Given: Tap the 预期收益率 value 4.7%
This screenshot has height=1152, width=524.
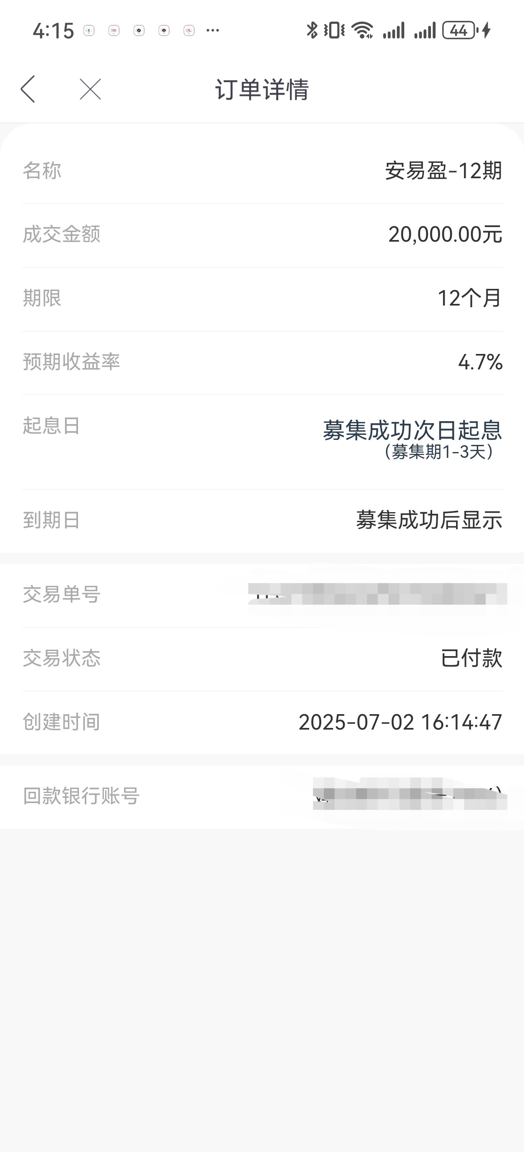Looking at the screenshot, I should [x=480, y=362].
